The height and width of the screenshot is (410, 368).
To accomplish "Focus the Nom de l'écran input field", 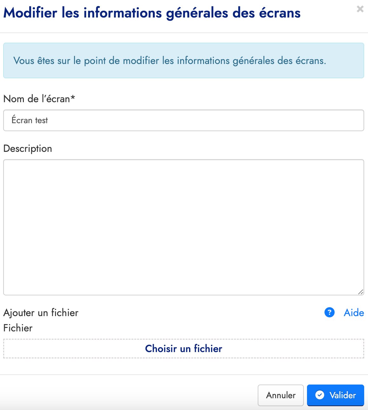I will point(183,120).
